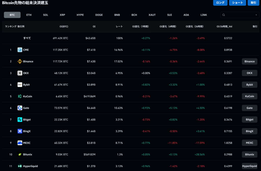Image resolution: width=261 pixels, height=171 pixels.
Task: Choose the DOGE tab
Action: click(99, 15)
